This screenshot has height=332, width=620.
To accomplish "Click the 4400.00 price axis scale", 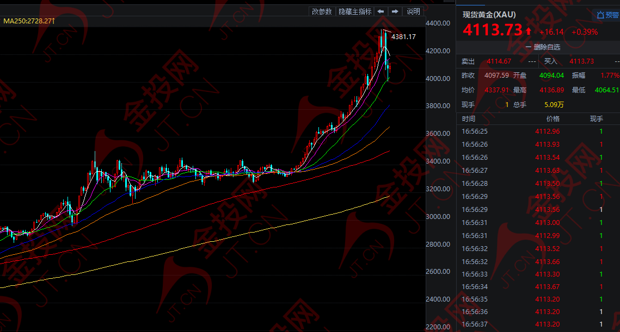I will (x=439, y=23).
